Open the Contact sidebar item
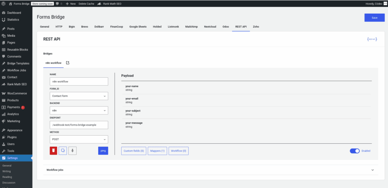The width and height of the screenshot is (388, 188). 16,77
